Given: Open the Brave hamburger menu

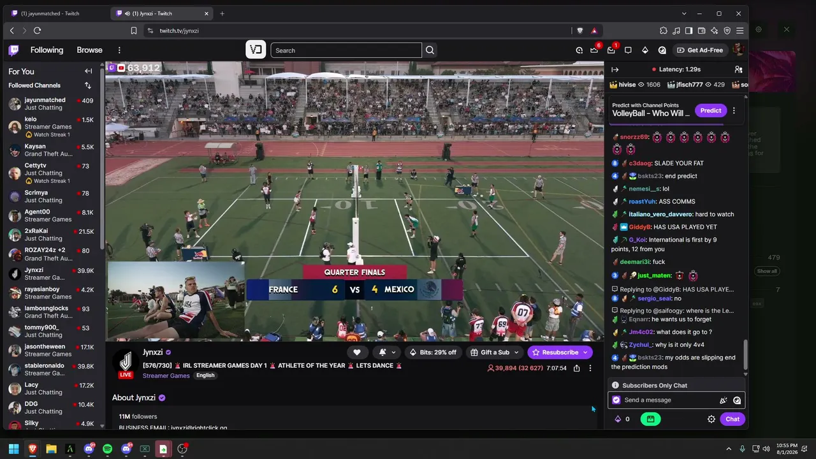Looking at the screenshot, I should coord(740,31).
